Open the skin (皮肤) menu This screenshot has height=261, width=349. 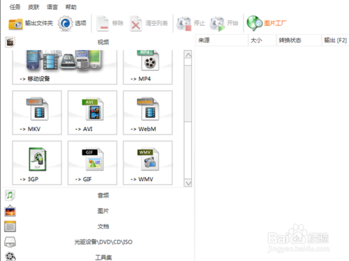tap(34, 7)
